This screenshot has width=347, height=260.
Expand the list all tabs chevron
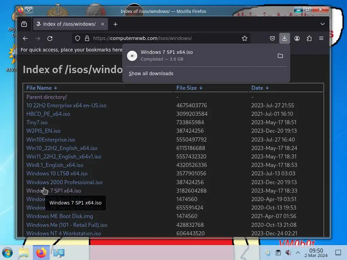[323, 24]
